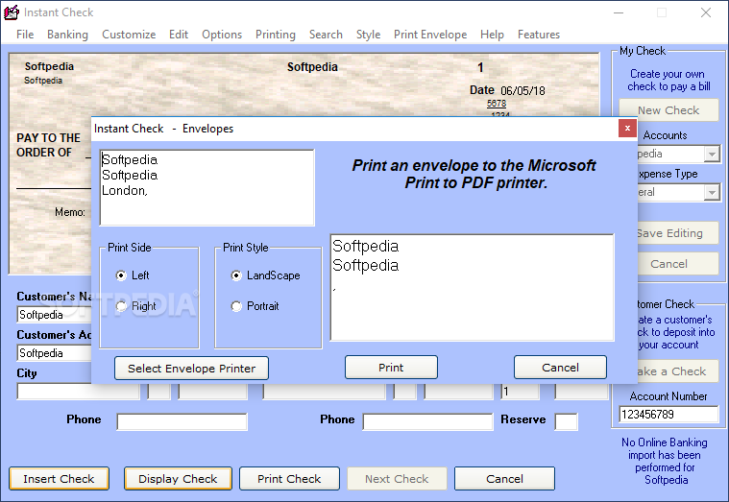Screen dimensions: 729x502
Task: Click Print button in Envelopes dialog
Action: pyautogui.click(x=391, y=368)
